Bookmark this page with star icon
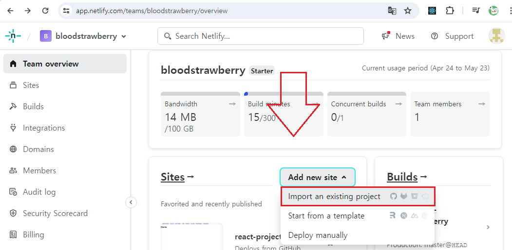 tap(408, 11)
